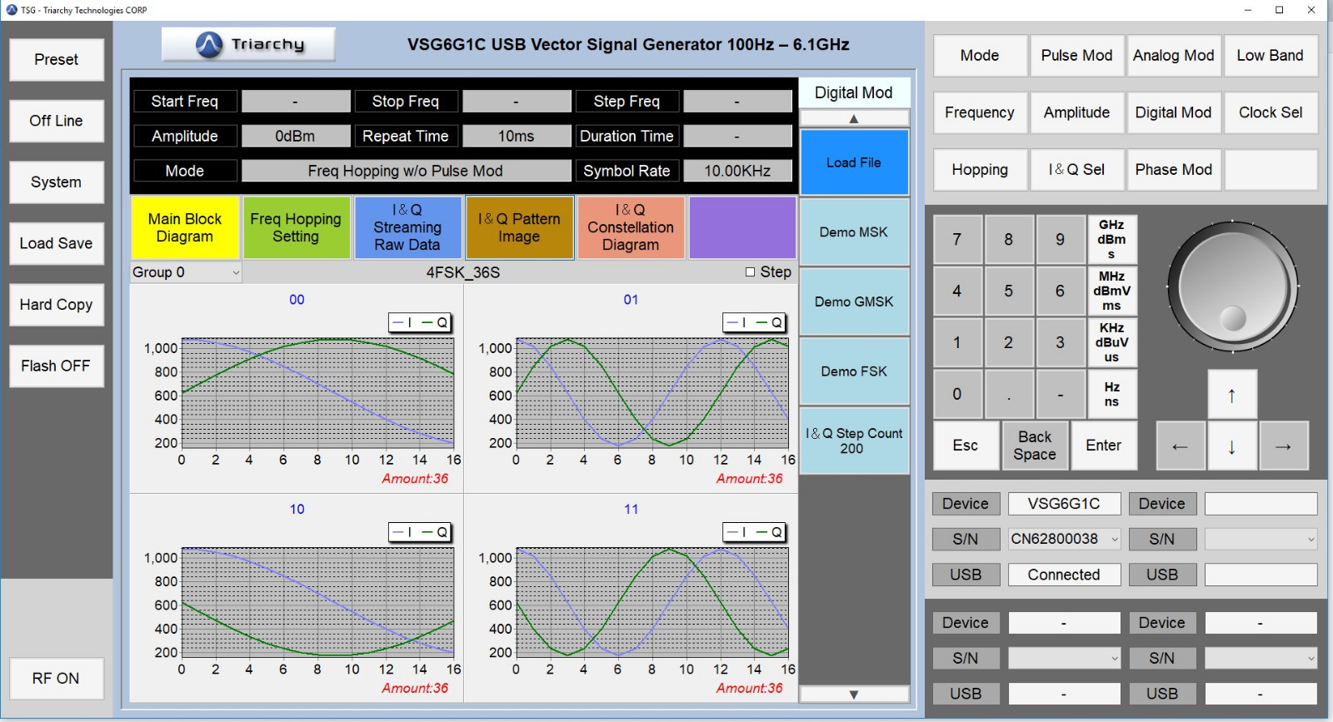The image size is (1333, 722).
Task: Click keypad decimal point key
Action: [x=1009, y=394]
